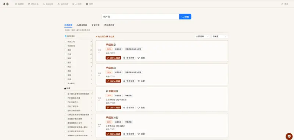Check the 达兰萨拉藏文图书馆 collection filter
294x140 pixels.
[65, 132]
